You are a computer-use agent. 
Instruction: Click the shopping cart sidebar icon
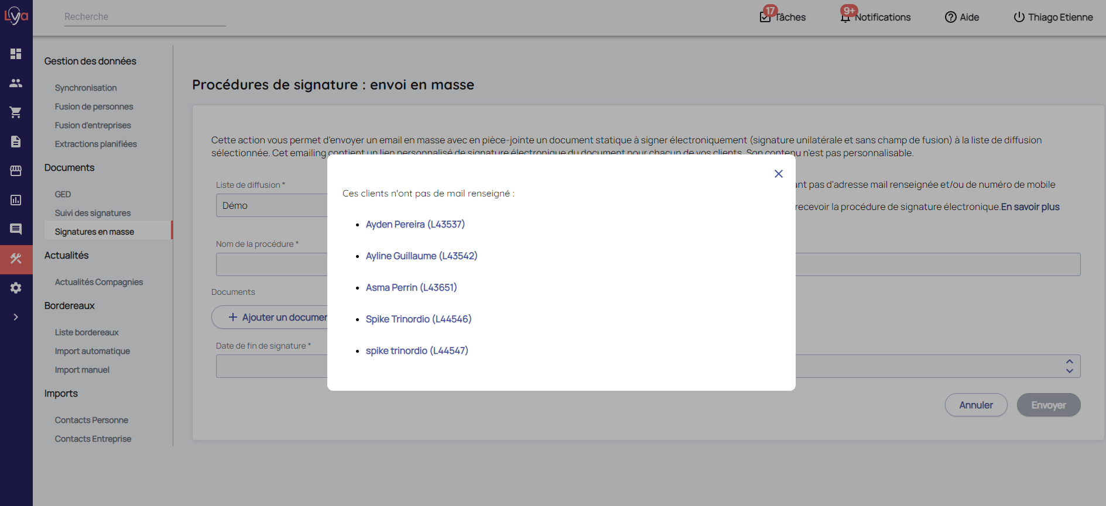tap(16, 112)
